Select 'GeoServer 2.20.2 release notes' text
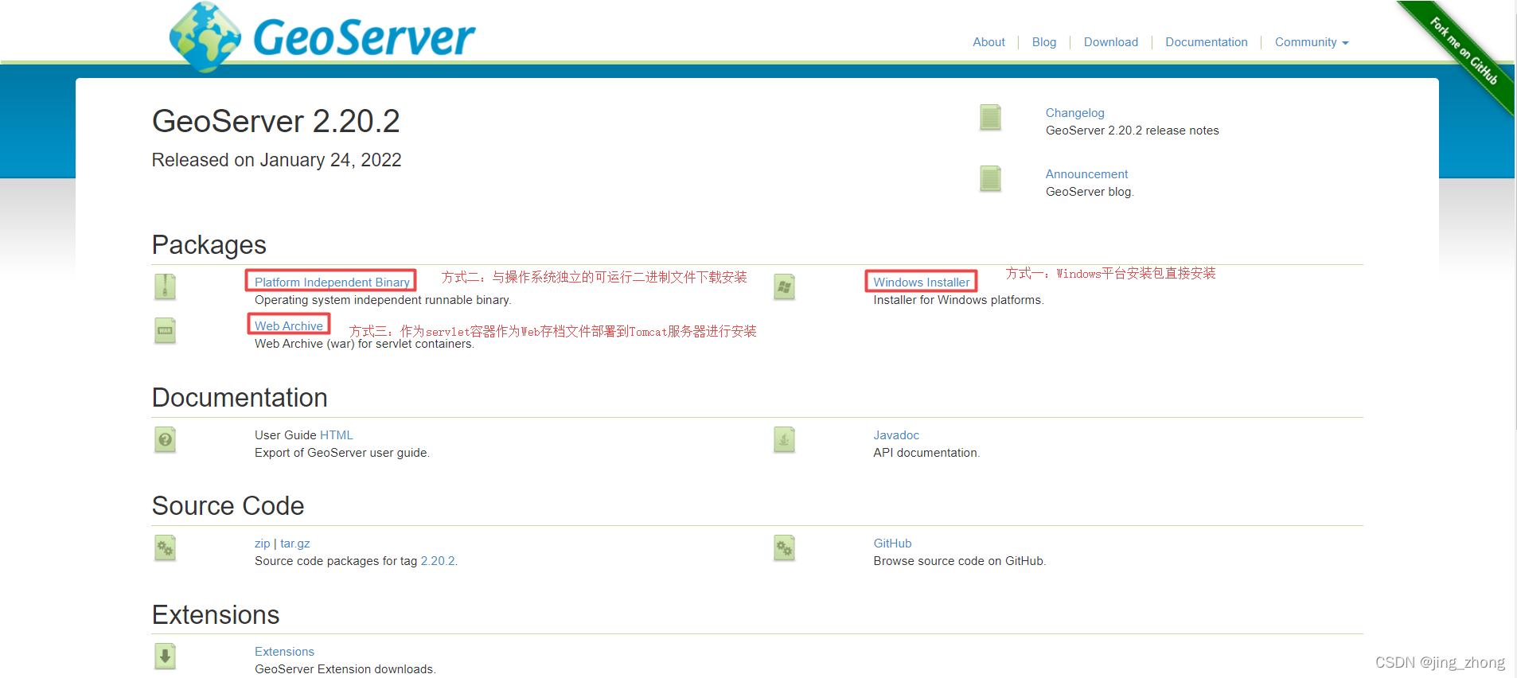This screenshot has width=1517, height=678. (x=1132, y=131)
